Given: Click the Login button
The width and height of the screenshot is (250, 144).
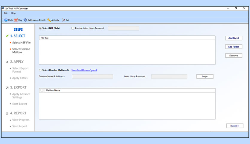Looking at the screenshot, I should tap(205, 76).
